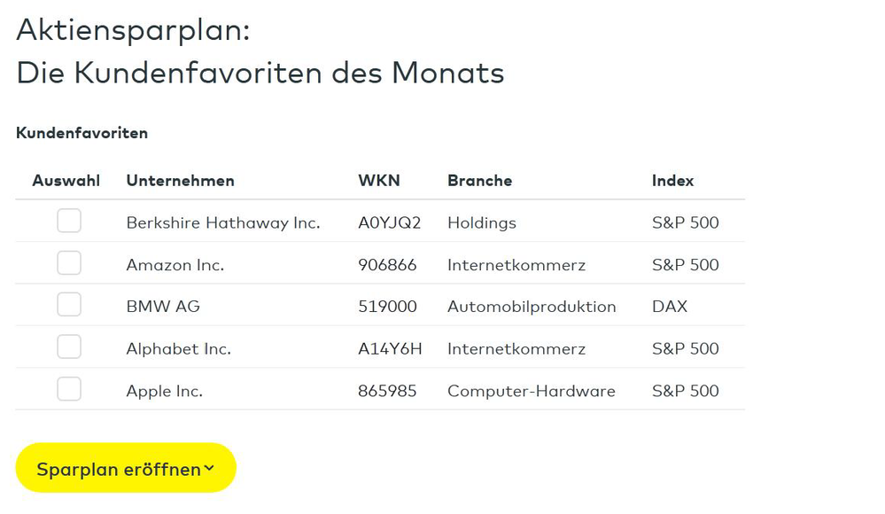This screenshot has width=885, height=514.
Task: Select the WKN 865985 for Apple Inc.
Action: tap(388, 390)
